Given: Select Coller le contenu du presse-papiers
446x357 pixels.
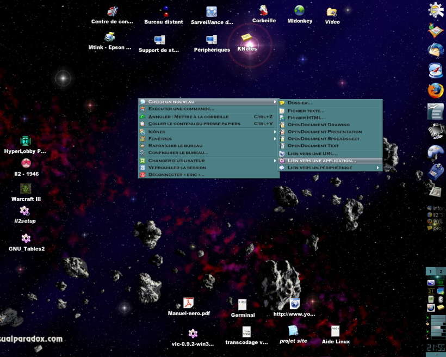Looking at the screenshot, I should pos(209,124).
